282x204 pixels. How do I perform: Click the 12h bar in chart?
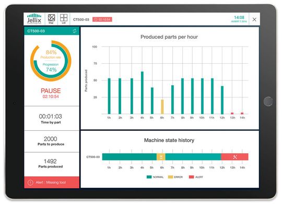[x=222, y=100]
